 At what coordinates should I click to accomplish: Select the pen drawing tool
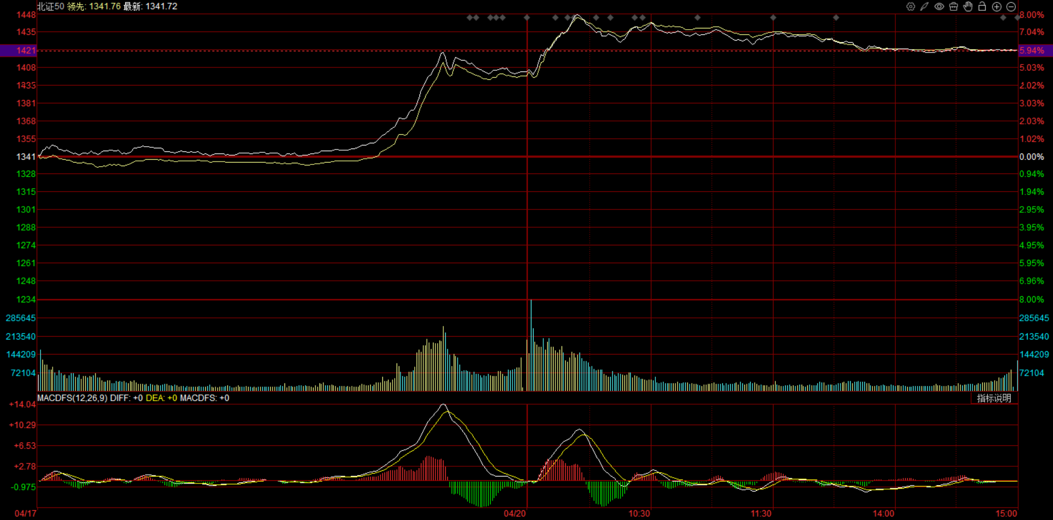924,7
